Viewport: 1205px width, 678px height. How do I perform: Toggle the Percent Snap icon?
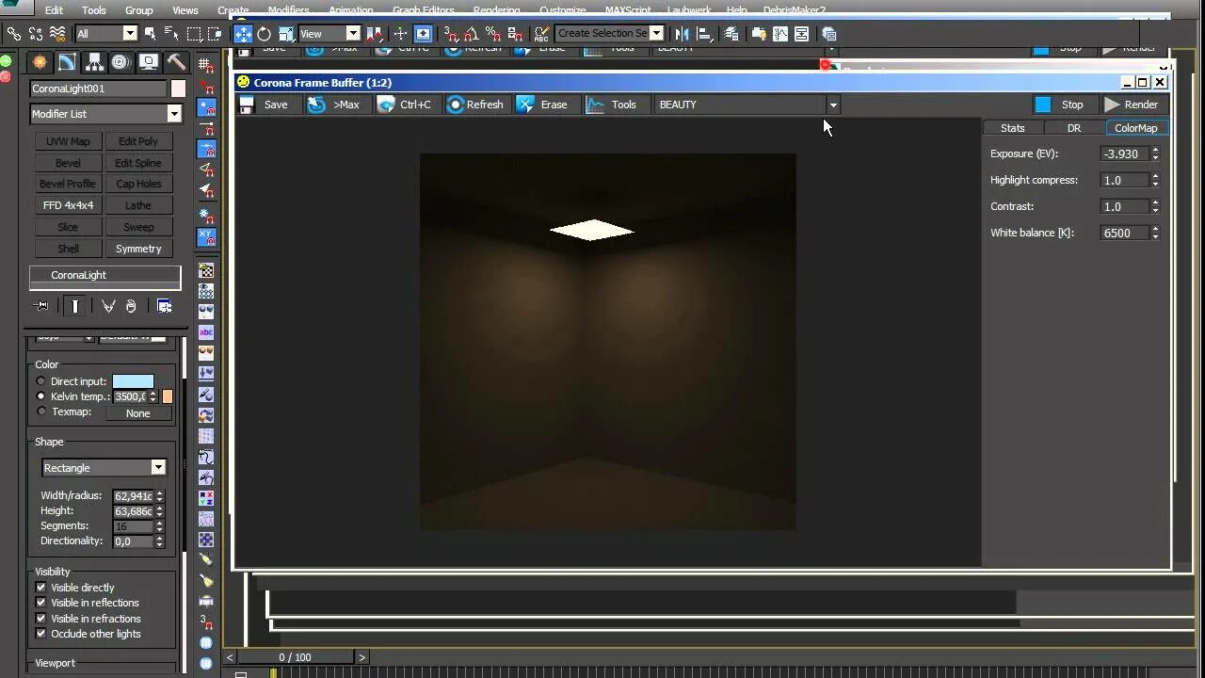pyautogui.click(x=491, y=34)
